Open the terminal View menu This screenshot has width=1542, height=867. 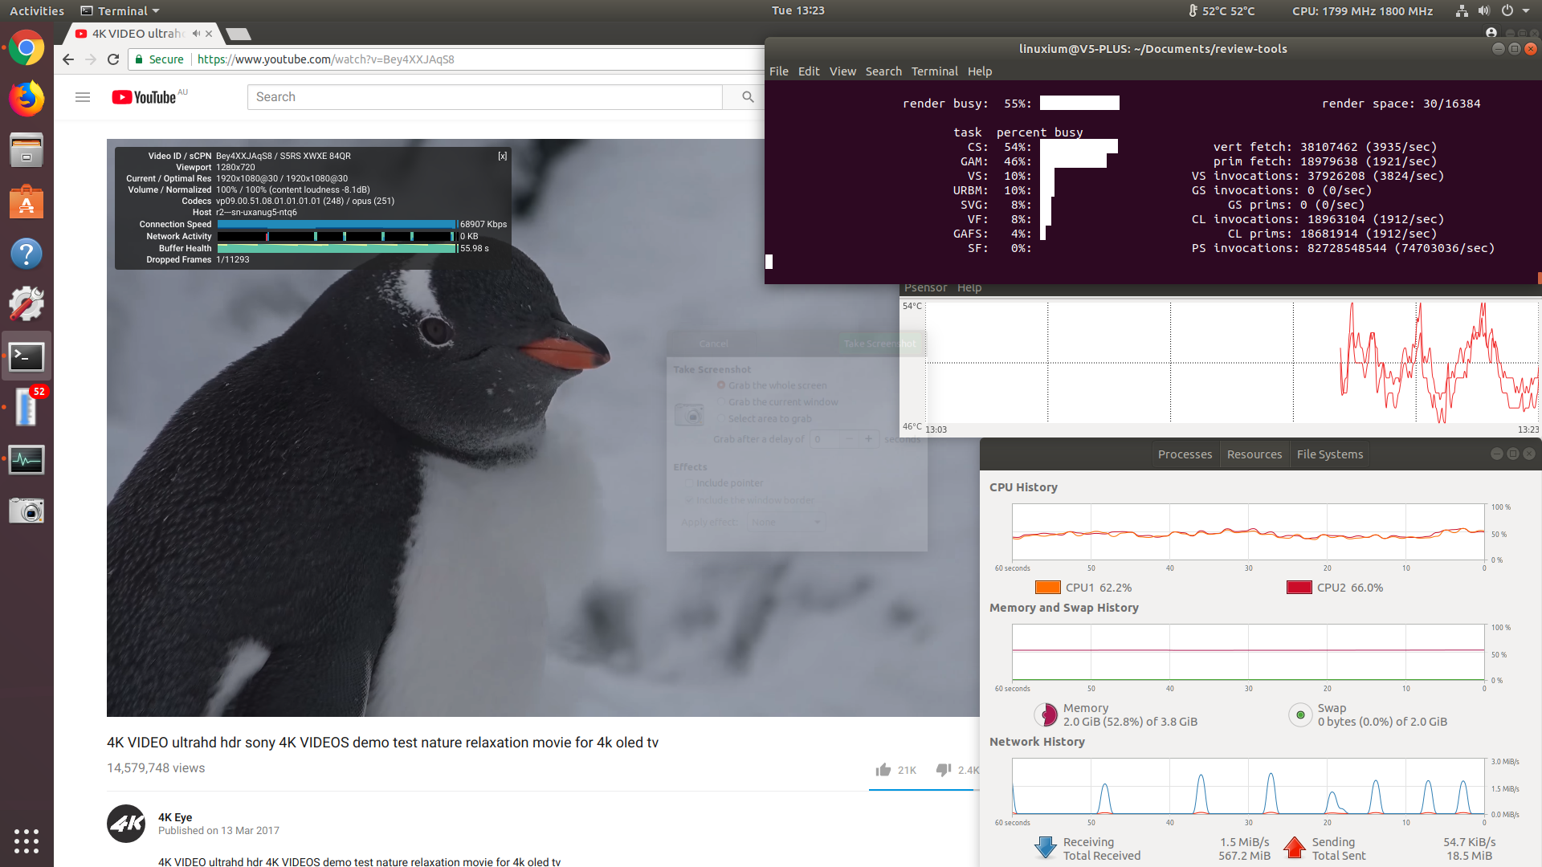pyautogui.click(x=842, y=71)
